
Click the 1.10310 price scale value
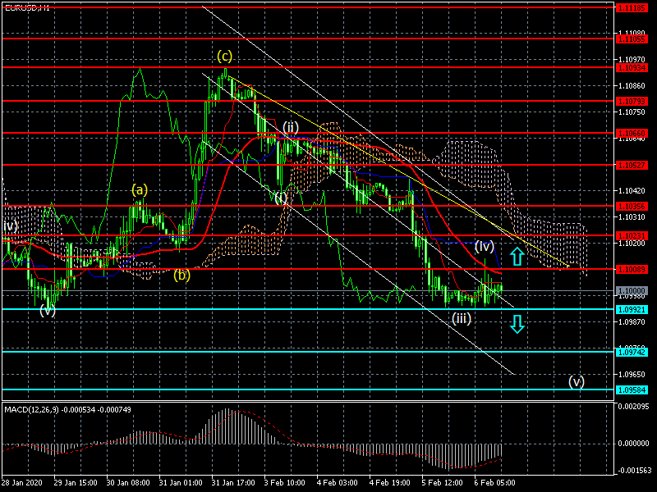pyautogui.click(x=632, y=217)
